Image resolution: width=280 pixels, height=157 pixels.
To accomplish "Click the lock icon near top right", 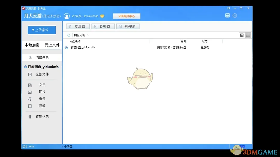I will [x=227, y=16].
